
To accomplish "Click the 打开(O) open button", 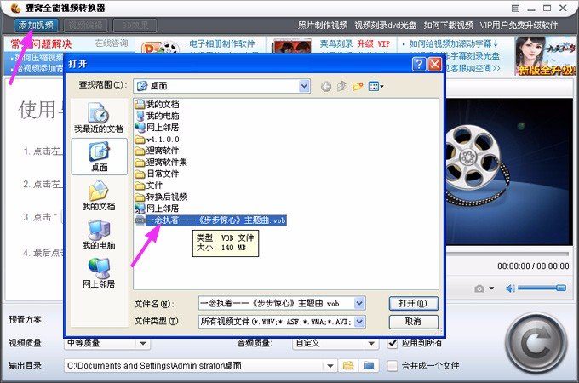I will click(x=414, y=303).
